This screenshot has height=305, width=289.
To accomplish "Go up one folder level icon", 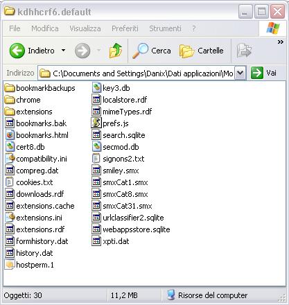I will coord(116,51).
